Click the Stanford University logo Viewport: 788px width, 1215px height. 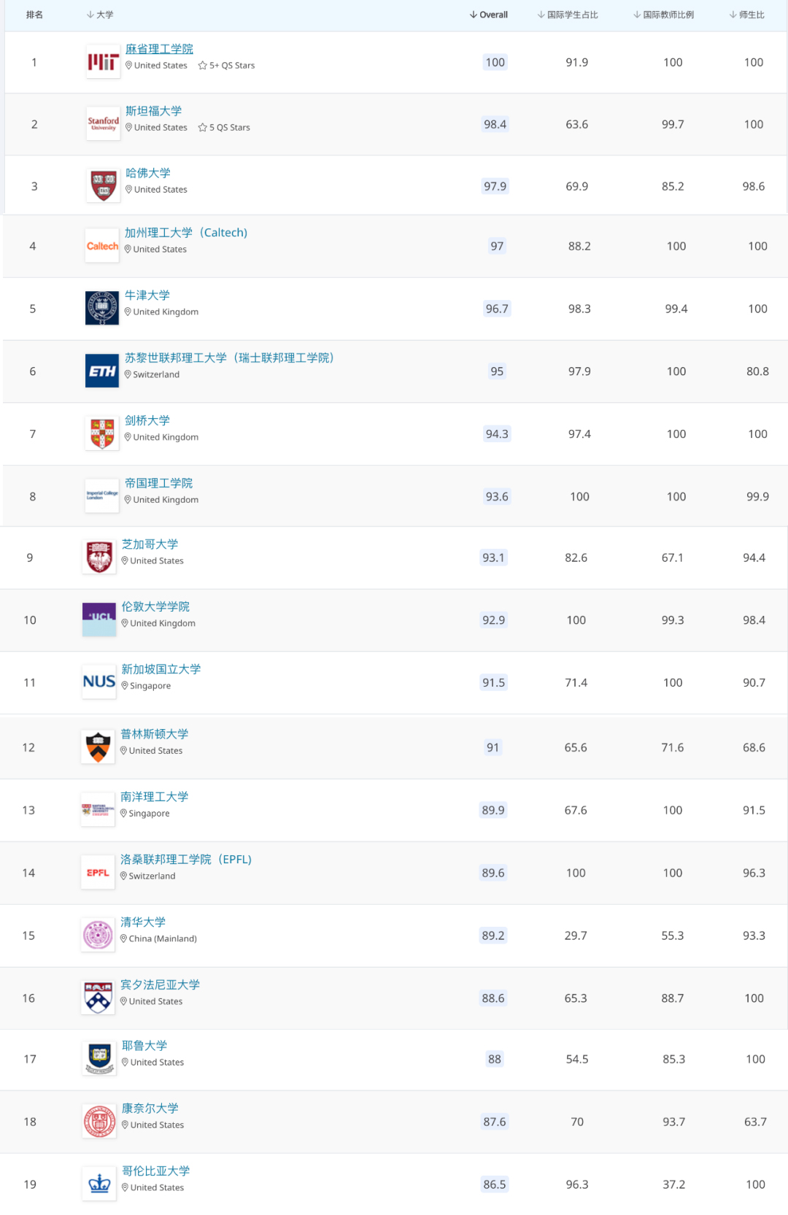coord(103,124)
